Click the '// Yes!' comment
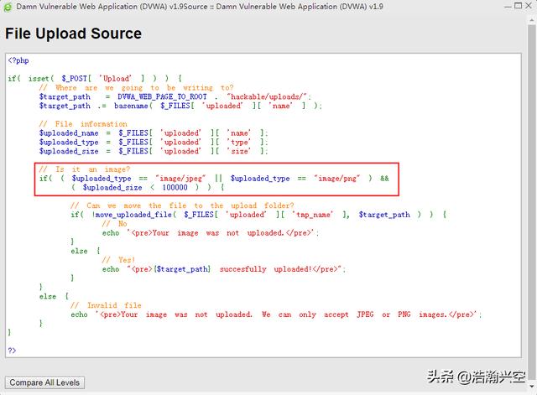 coord(118,260)
